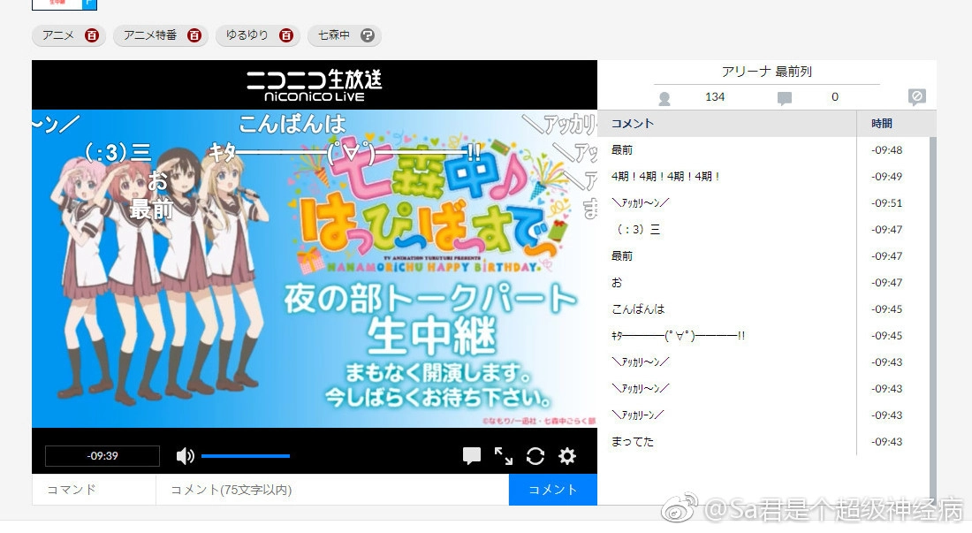The height and width of the screenshot is (533, 972).
Task: Focus the コマンド input field
Action: [94, 490]
